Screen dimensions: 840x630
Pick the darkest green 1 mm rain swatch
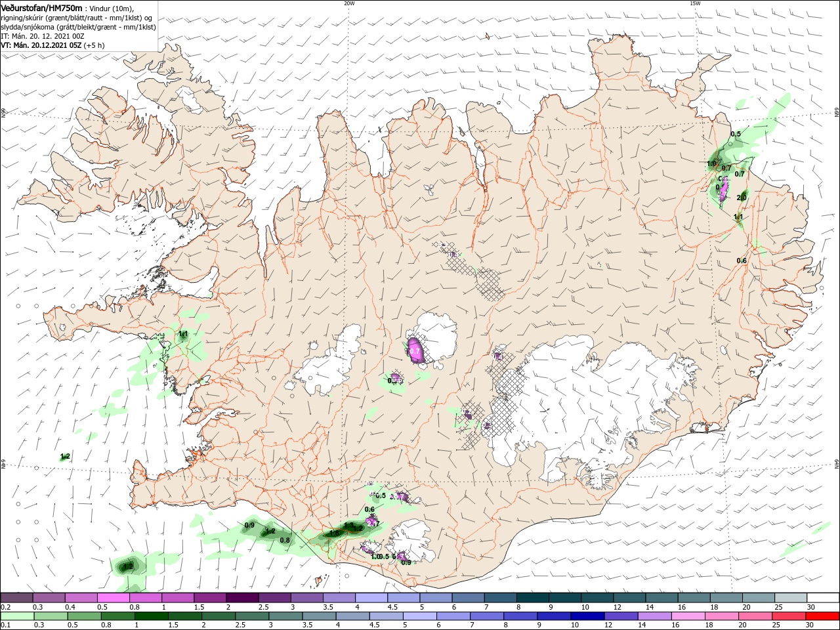point(151,616)
